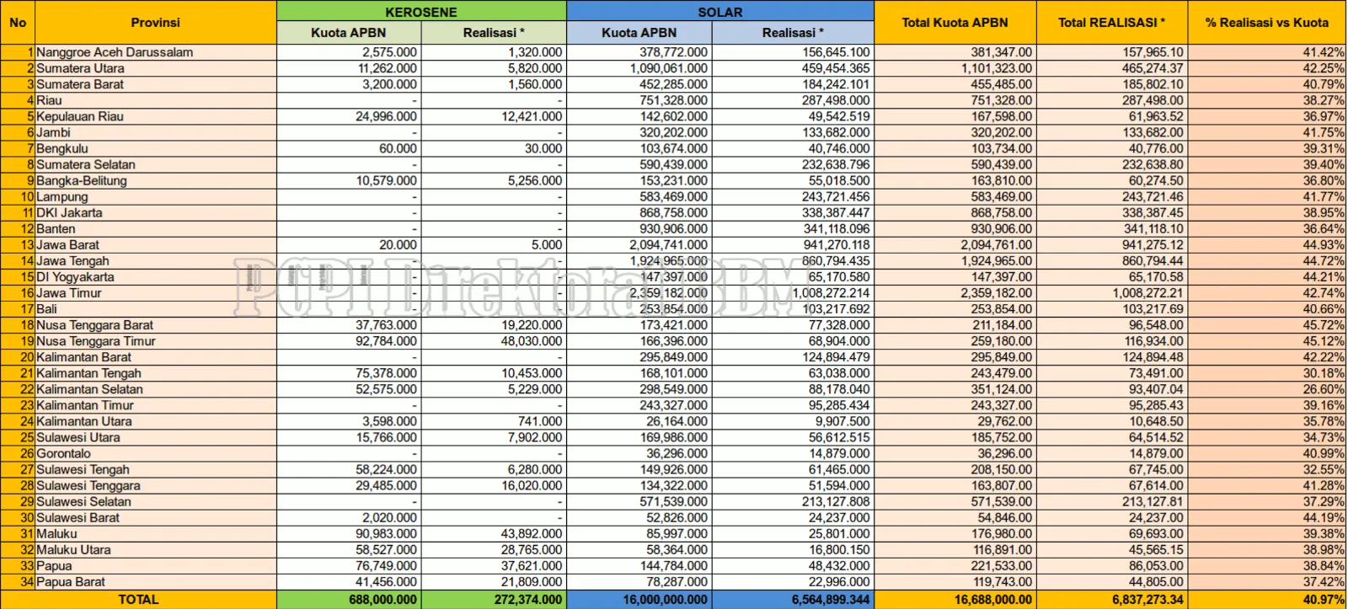Screen dimensions: 1348x609
Task: Select the Kuota APBN subheader under SOLAR
Action: coord(639,33)
